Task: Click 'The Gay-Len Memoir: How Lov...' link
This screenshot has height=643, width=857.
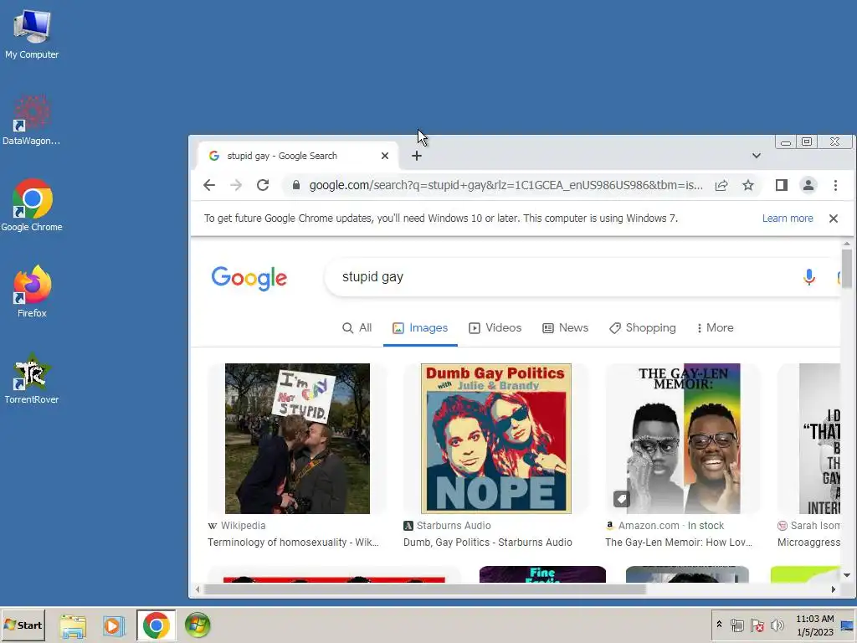Action: tap(678, 543)
